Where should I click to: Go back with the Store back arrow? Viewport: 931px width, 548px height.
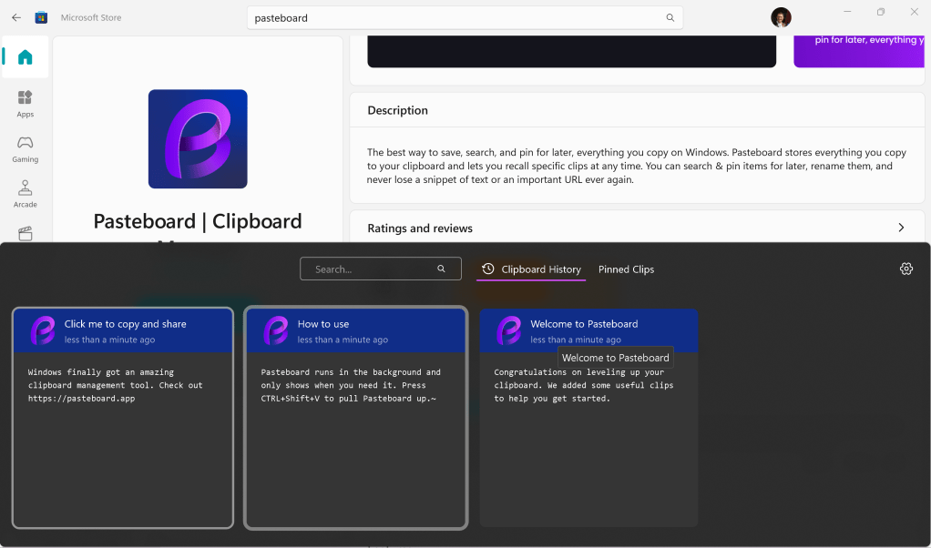coord(16,18)
